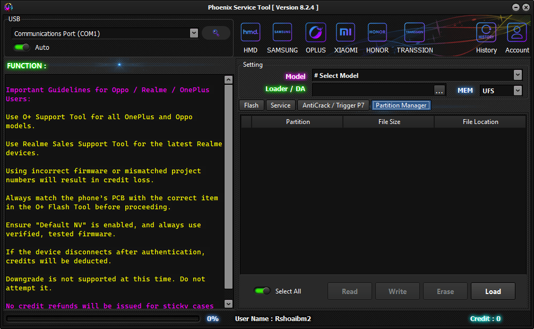Open the History panel
This screenshot has height=329, width=534.
pos(486,32)
